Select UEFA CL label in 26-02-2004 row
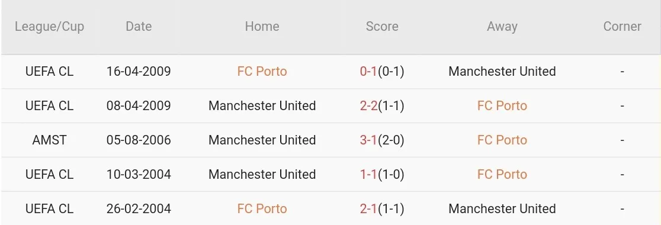 49,208
